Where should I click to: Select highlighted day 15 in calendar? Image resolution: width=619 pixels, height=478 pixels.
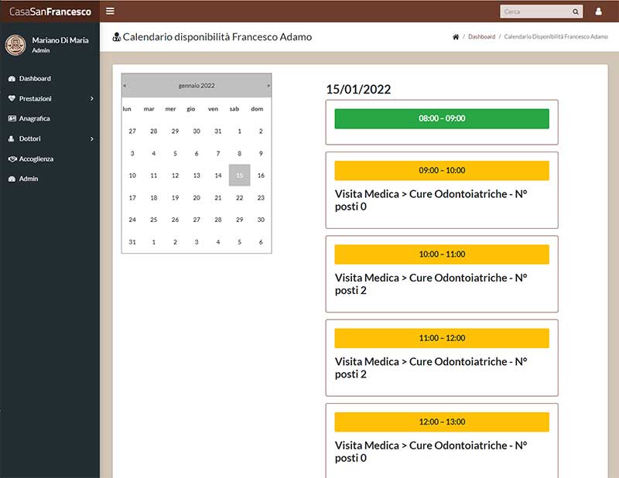[x=240, y=176]
